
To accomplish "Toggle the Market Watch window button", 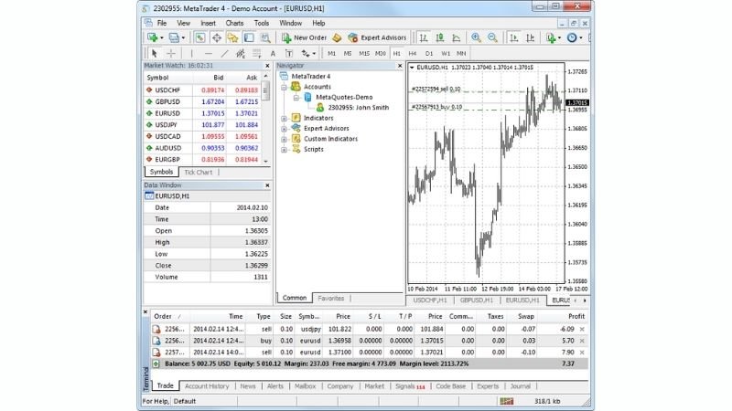I will (199, 37).
